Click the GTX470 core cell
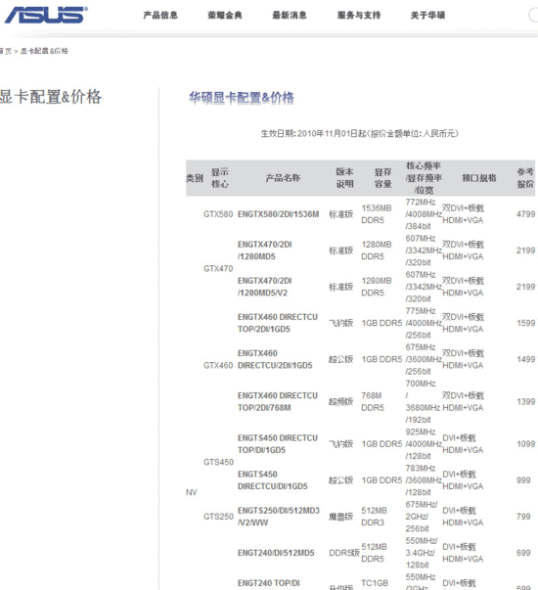The width and height of the screenshot is (538, 590). pyautogui.click(x=218, y=269)
